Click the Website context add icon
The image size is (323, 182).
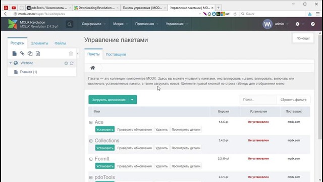[66, 63]
